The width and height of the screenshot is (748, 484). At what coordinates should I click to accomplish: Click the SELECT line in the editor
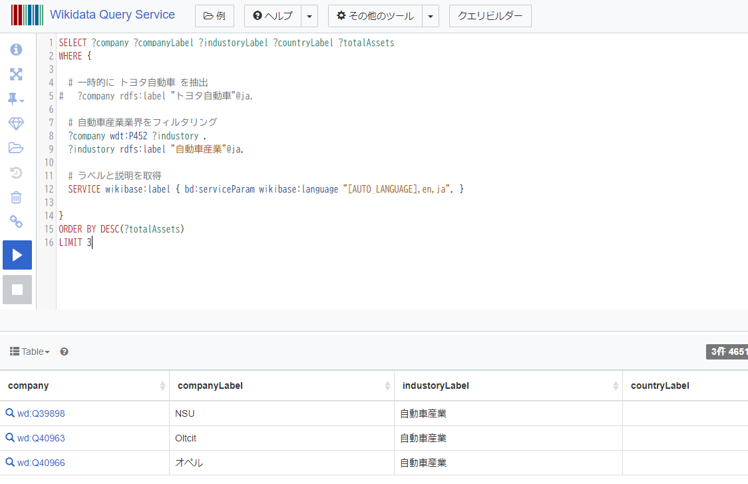(226, 43)
